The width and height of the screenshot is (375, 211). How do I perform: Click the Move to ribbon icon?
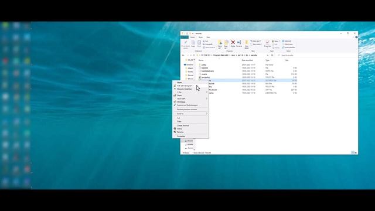pos(220,45)
